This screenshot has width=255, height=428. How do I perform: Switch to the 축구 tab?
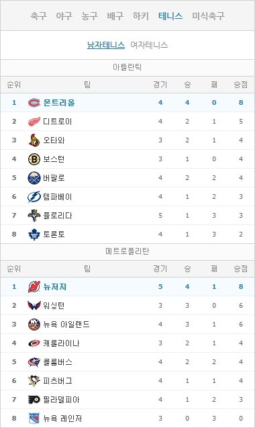pos(38,16)
